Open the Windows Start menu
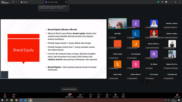This screenshot has height=102, width=182. pos(2,100)
